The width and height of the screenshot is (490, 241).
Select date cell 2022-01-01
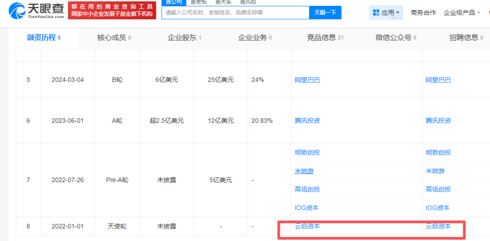pyautogui.click(x=68, y=227)
